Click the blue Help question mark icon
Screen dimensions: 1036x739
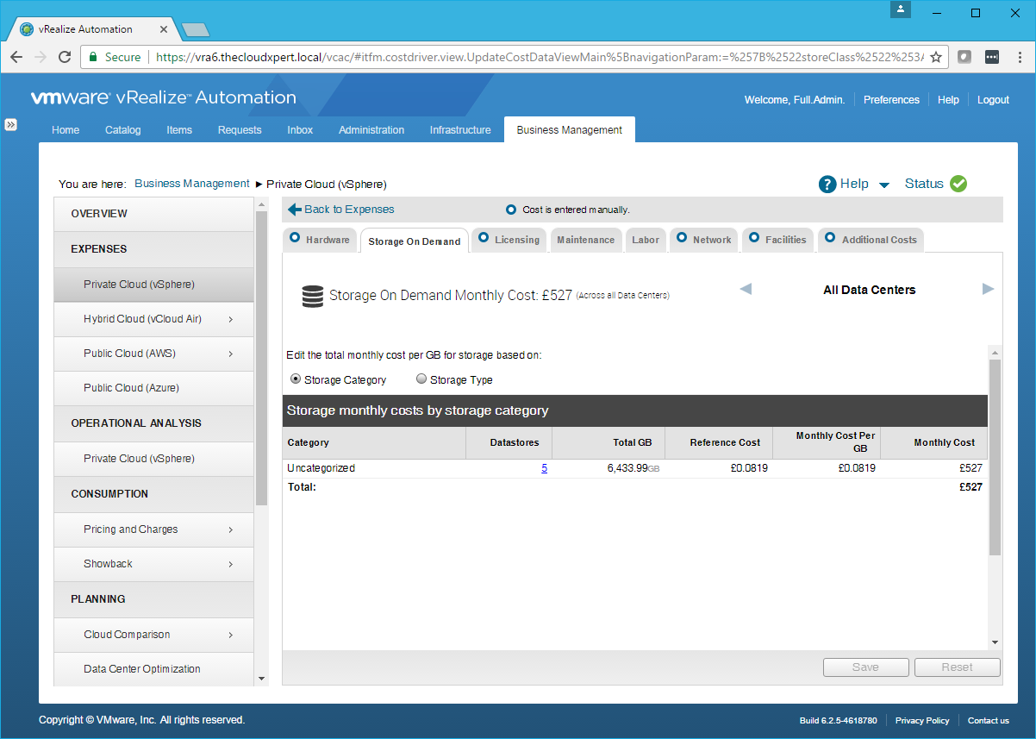(x=827, y=184)
